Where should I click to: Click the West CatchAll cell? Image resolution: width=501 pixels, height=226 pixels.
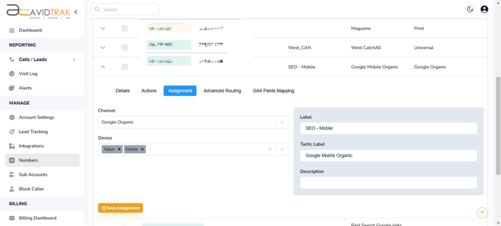pyautogui.click(x=366, y=47)
